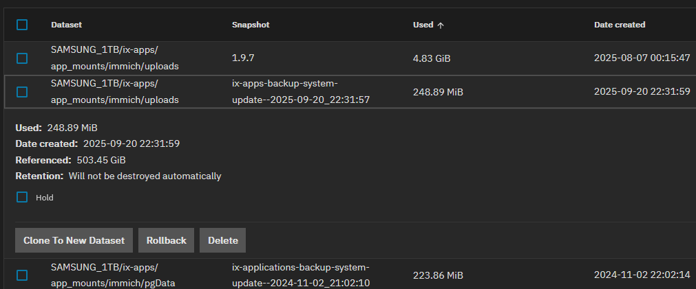696x289 pixels.
Task: Sort snapshots by Date created
Action: (x=620, y=25)
